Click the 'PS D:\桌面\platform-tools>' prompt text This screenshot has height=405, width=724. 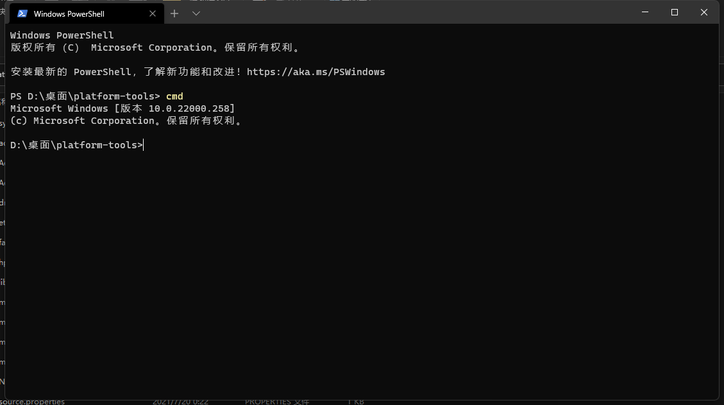coord(85,96)
